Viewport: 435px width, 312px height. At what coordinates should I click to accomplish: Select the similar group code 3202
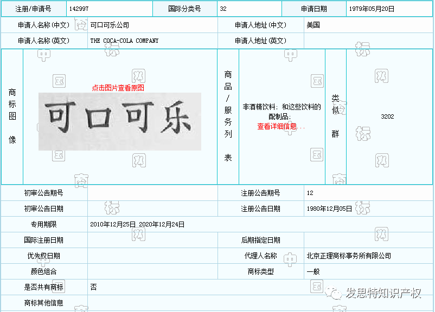(387, 116)
